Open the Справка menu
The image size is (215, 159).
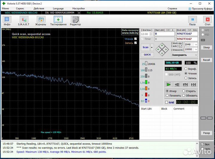172,8
